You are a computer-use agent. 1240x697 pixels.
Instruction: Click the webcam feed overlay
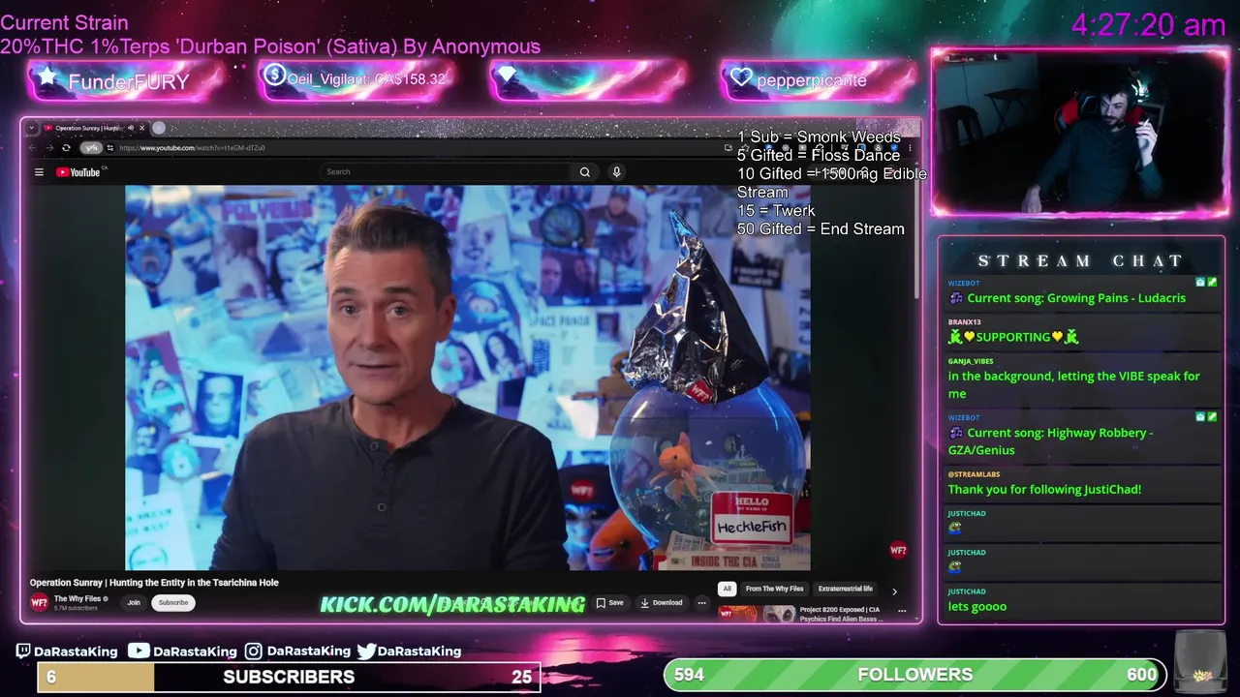1079,133
